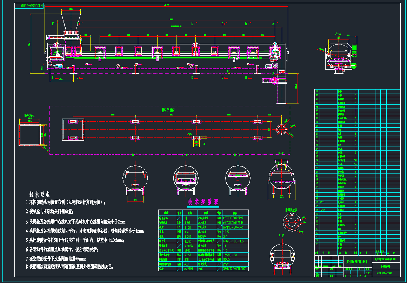Screen dimensions: 407x283
Task: Click the circular outlet in the plan view
Action: tap(281, 129)
